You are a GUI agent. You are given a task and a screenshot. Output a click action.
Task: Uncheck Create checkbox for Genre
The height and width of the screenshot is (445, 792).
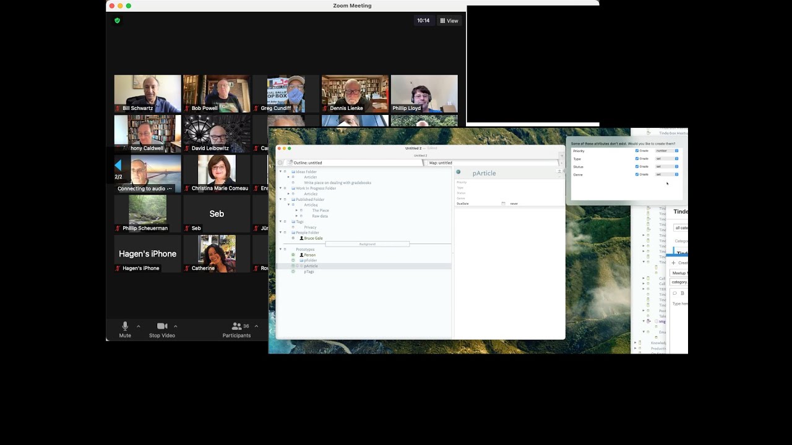click(x=637, y=174)
